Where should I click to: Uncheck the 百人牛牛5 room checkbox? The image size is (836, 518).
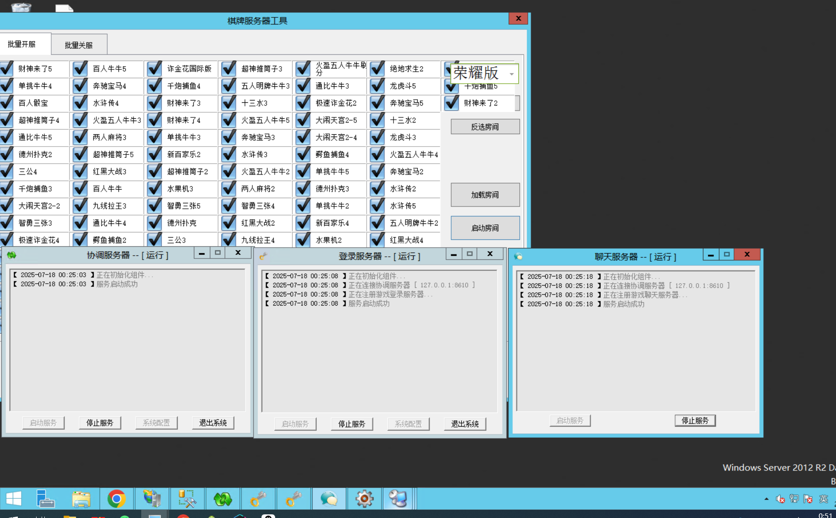[80, 69]
